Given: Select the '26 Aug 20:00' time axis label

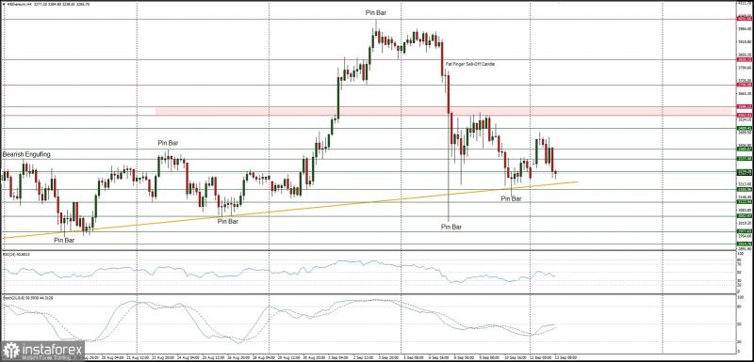Looking at the screenshot, I should click(238, 357).
